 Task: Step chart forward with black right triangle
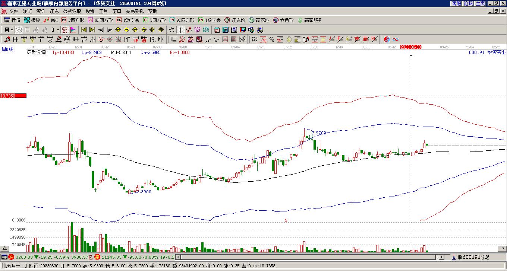(109, 30)
